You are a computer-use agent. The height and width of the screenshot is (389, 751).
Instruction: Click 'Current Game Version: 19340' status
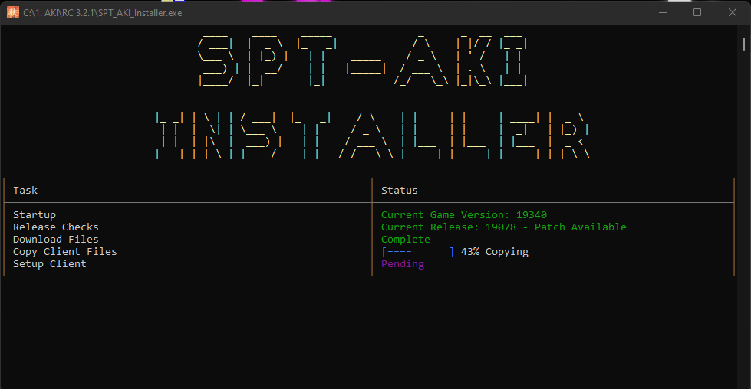(463, 214)
